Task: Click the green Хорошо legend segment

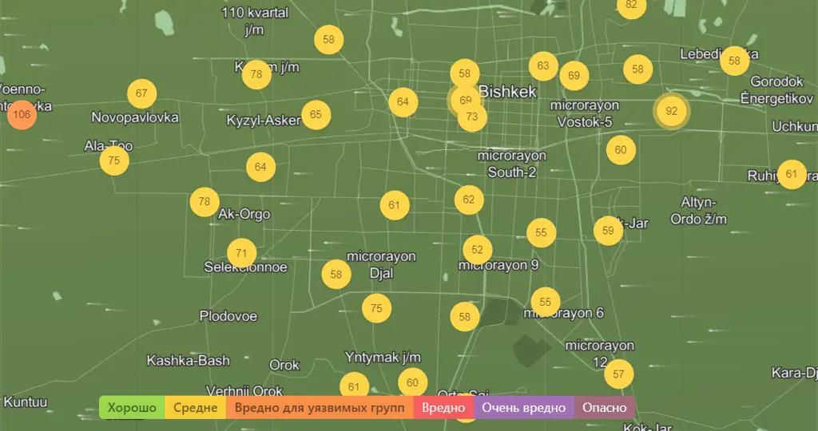Action: click(132, 408)
